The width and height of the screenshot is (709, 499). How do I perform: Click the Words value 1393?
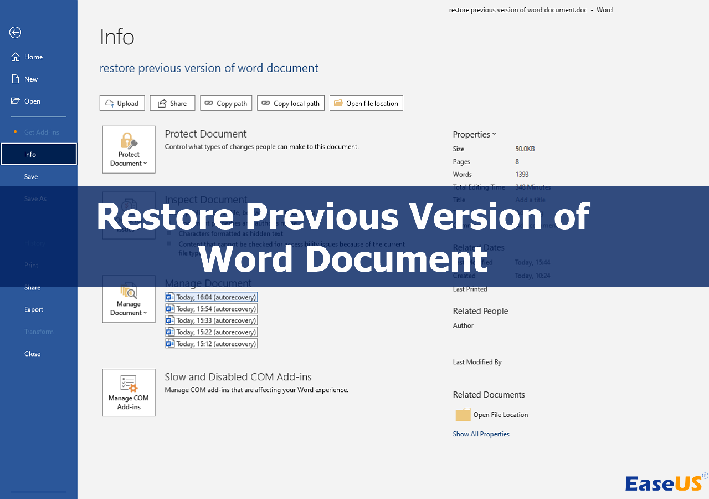click(522, 174)
